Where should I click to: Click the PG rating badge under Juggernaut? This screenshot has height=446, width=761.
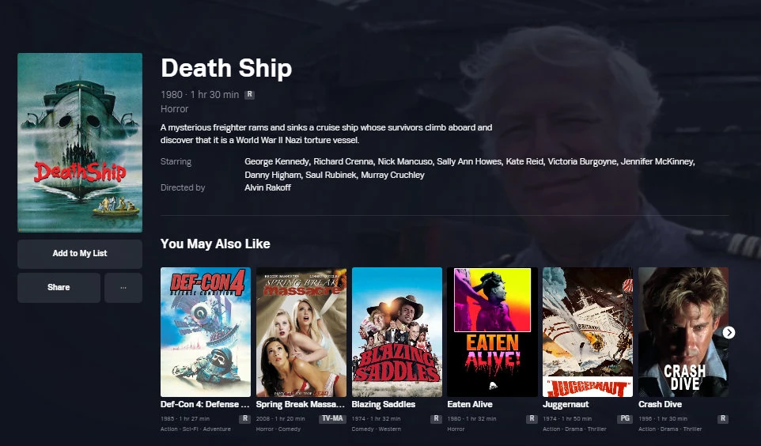(625, 418)
